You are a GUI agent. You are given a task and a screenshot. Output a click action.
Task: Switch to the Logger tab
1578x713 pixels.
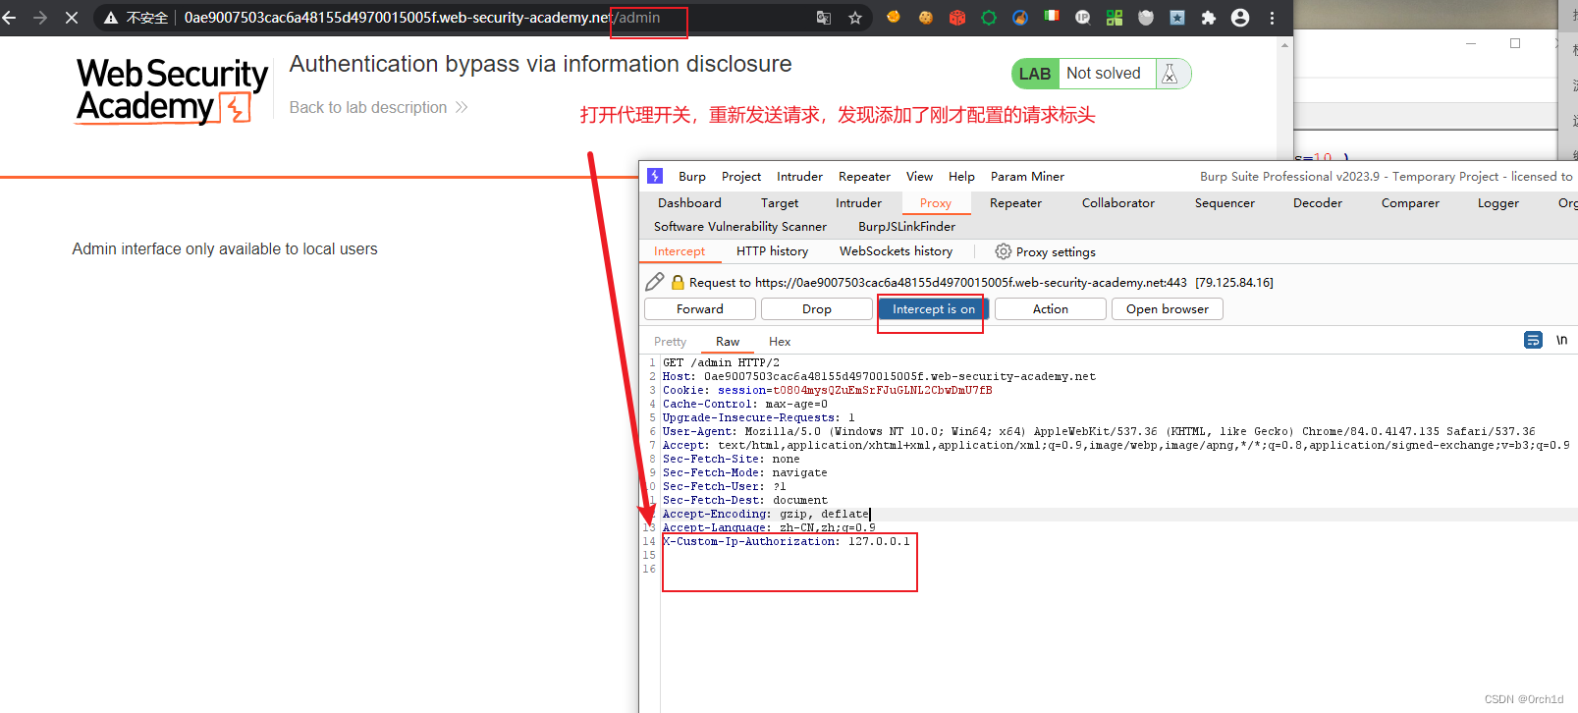(x=1498, y=203)
